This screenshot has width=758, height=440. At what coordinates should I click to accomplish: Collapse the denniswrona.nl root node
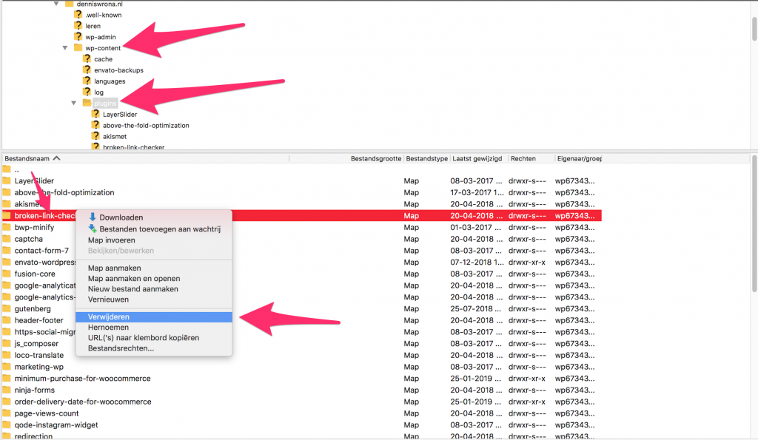pos(57,4)
